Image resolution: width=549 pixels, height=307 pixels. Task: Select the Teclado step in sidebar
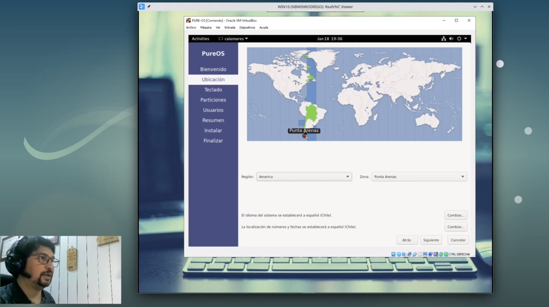213,90
